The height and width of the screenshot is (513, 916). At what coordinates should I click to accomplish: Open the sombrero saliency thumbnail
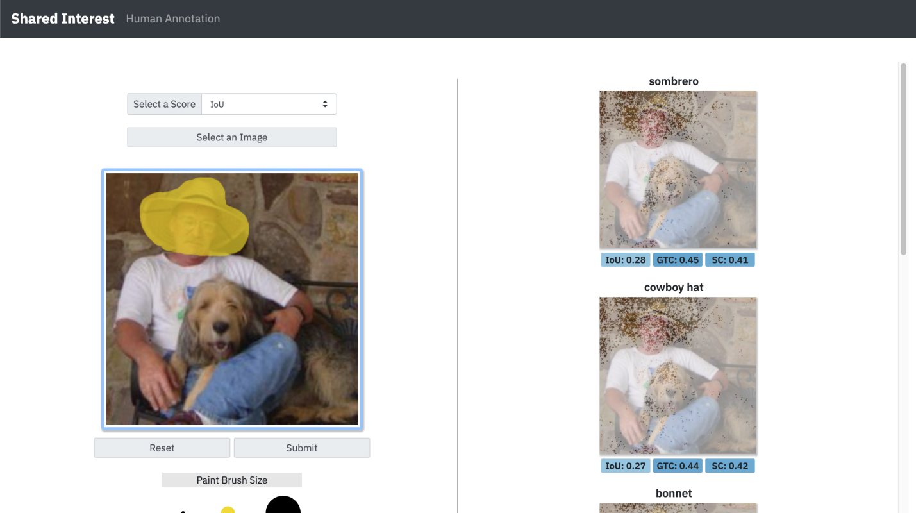click(678, 169)
